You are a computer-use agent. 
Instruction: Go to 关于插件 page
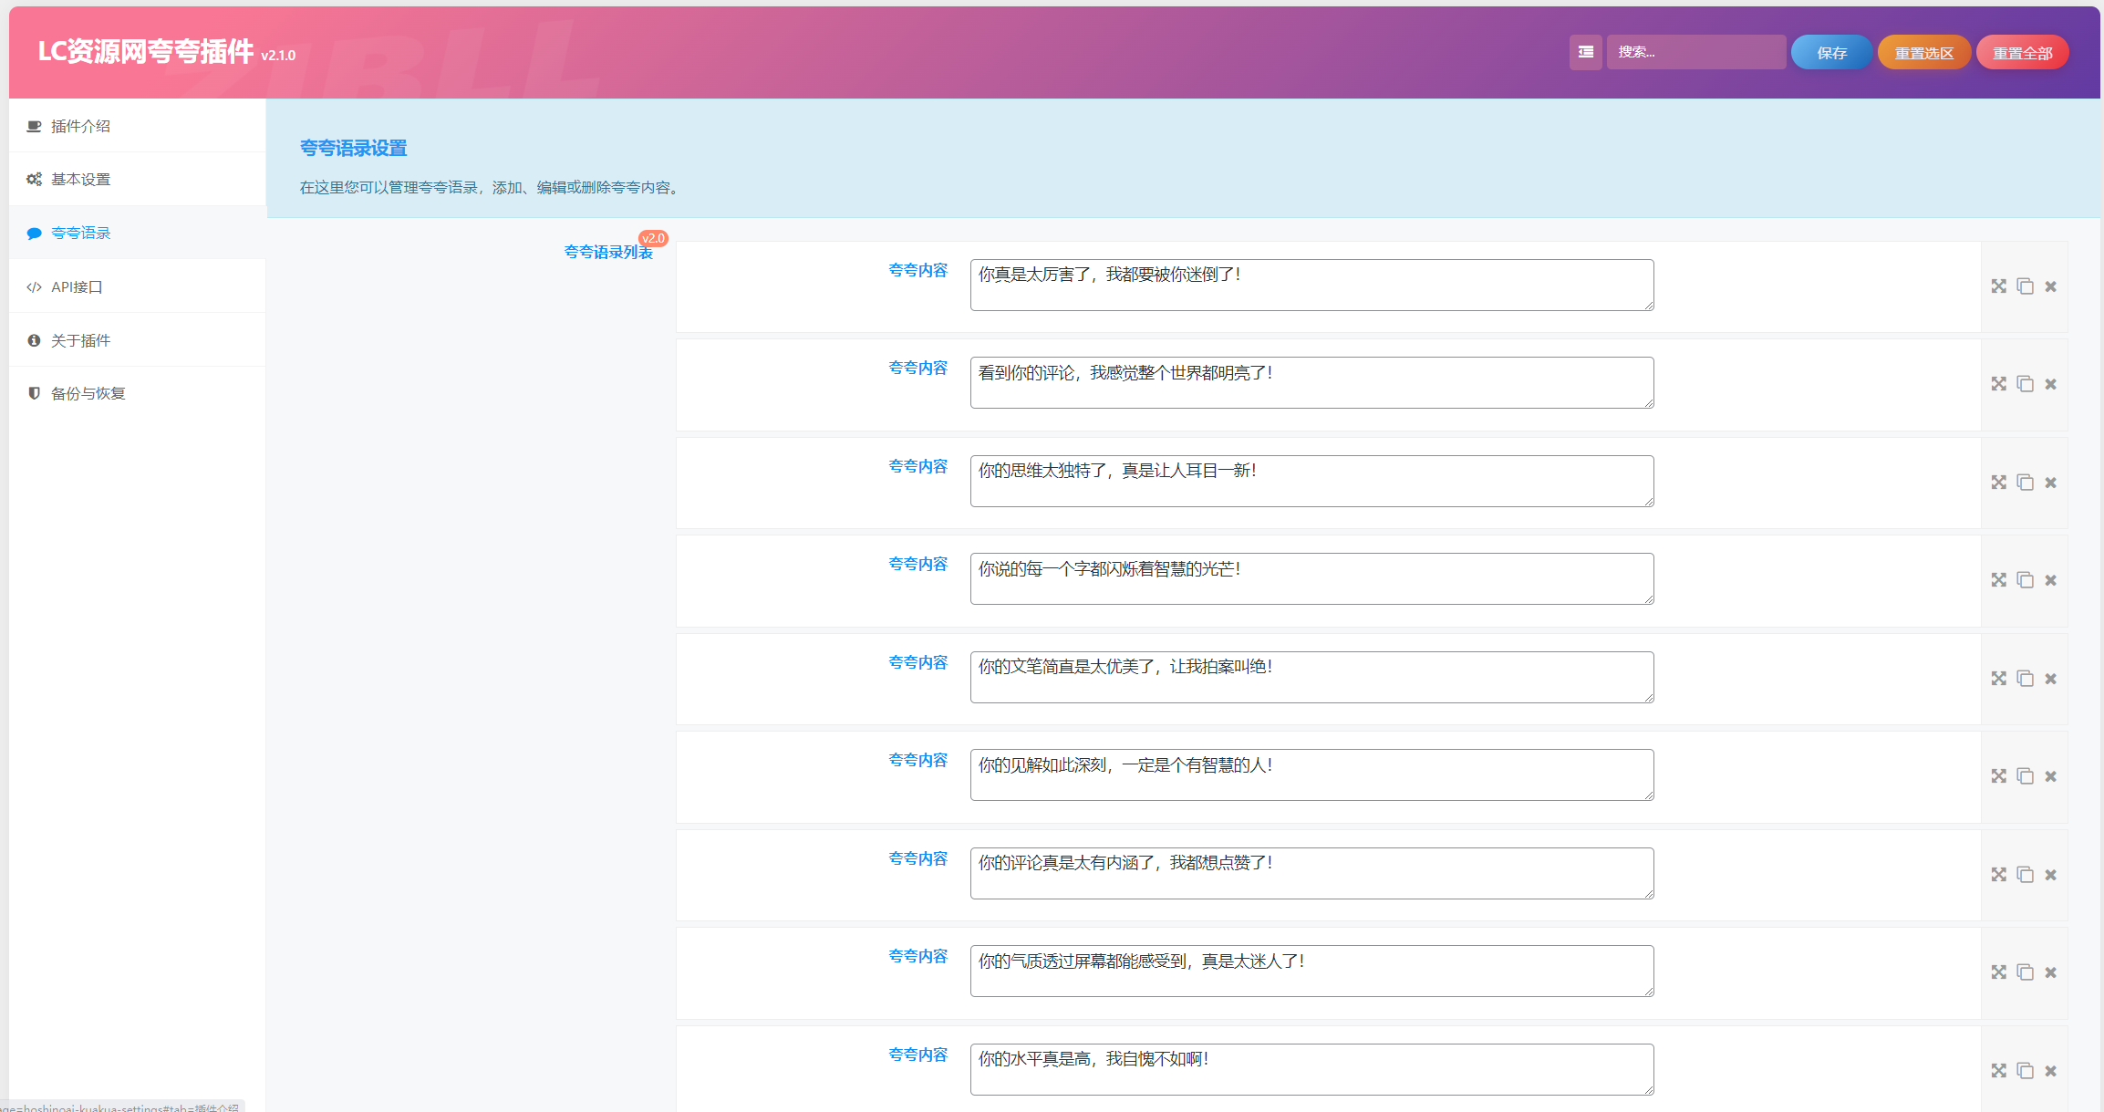point(80,340)
